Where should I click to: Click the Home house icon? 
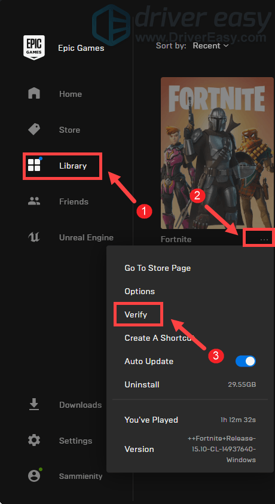[x=34, y=93]
